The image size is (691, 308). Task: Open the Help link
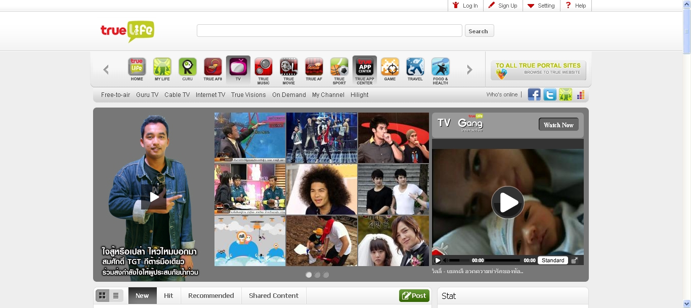pos(576,6)
